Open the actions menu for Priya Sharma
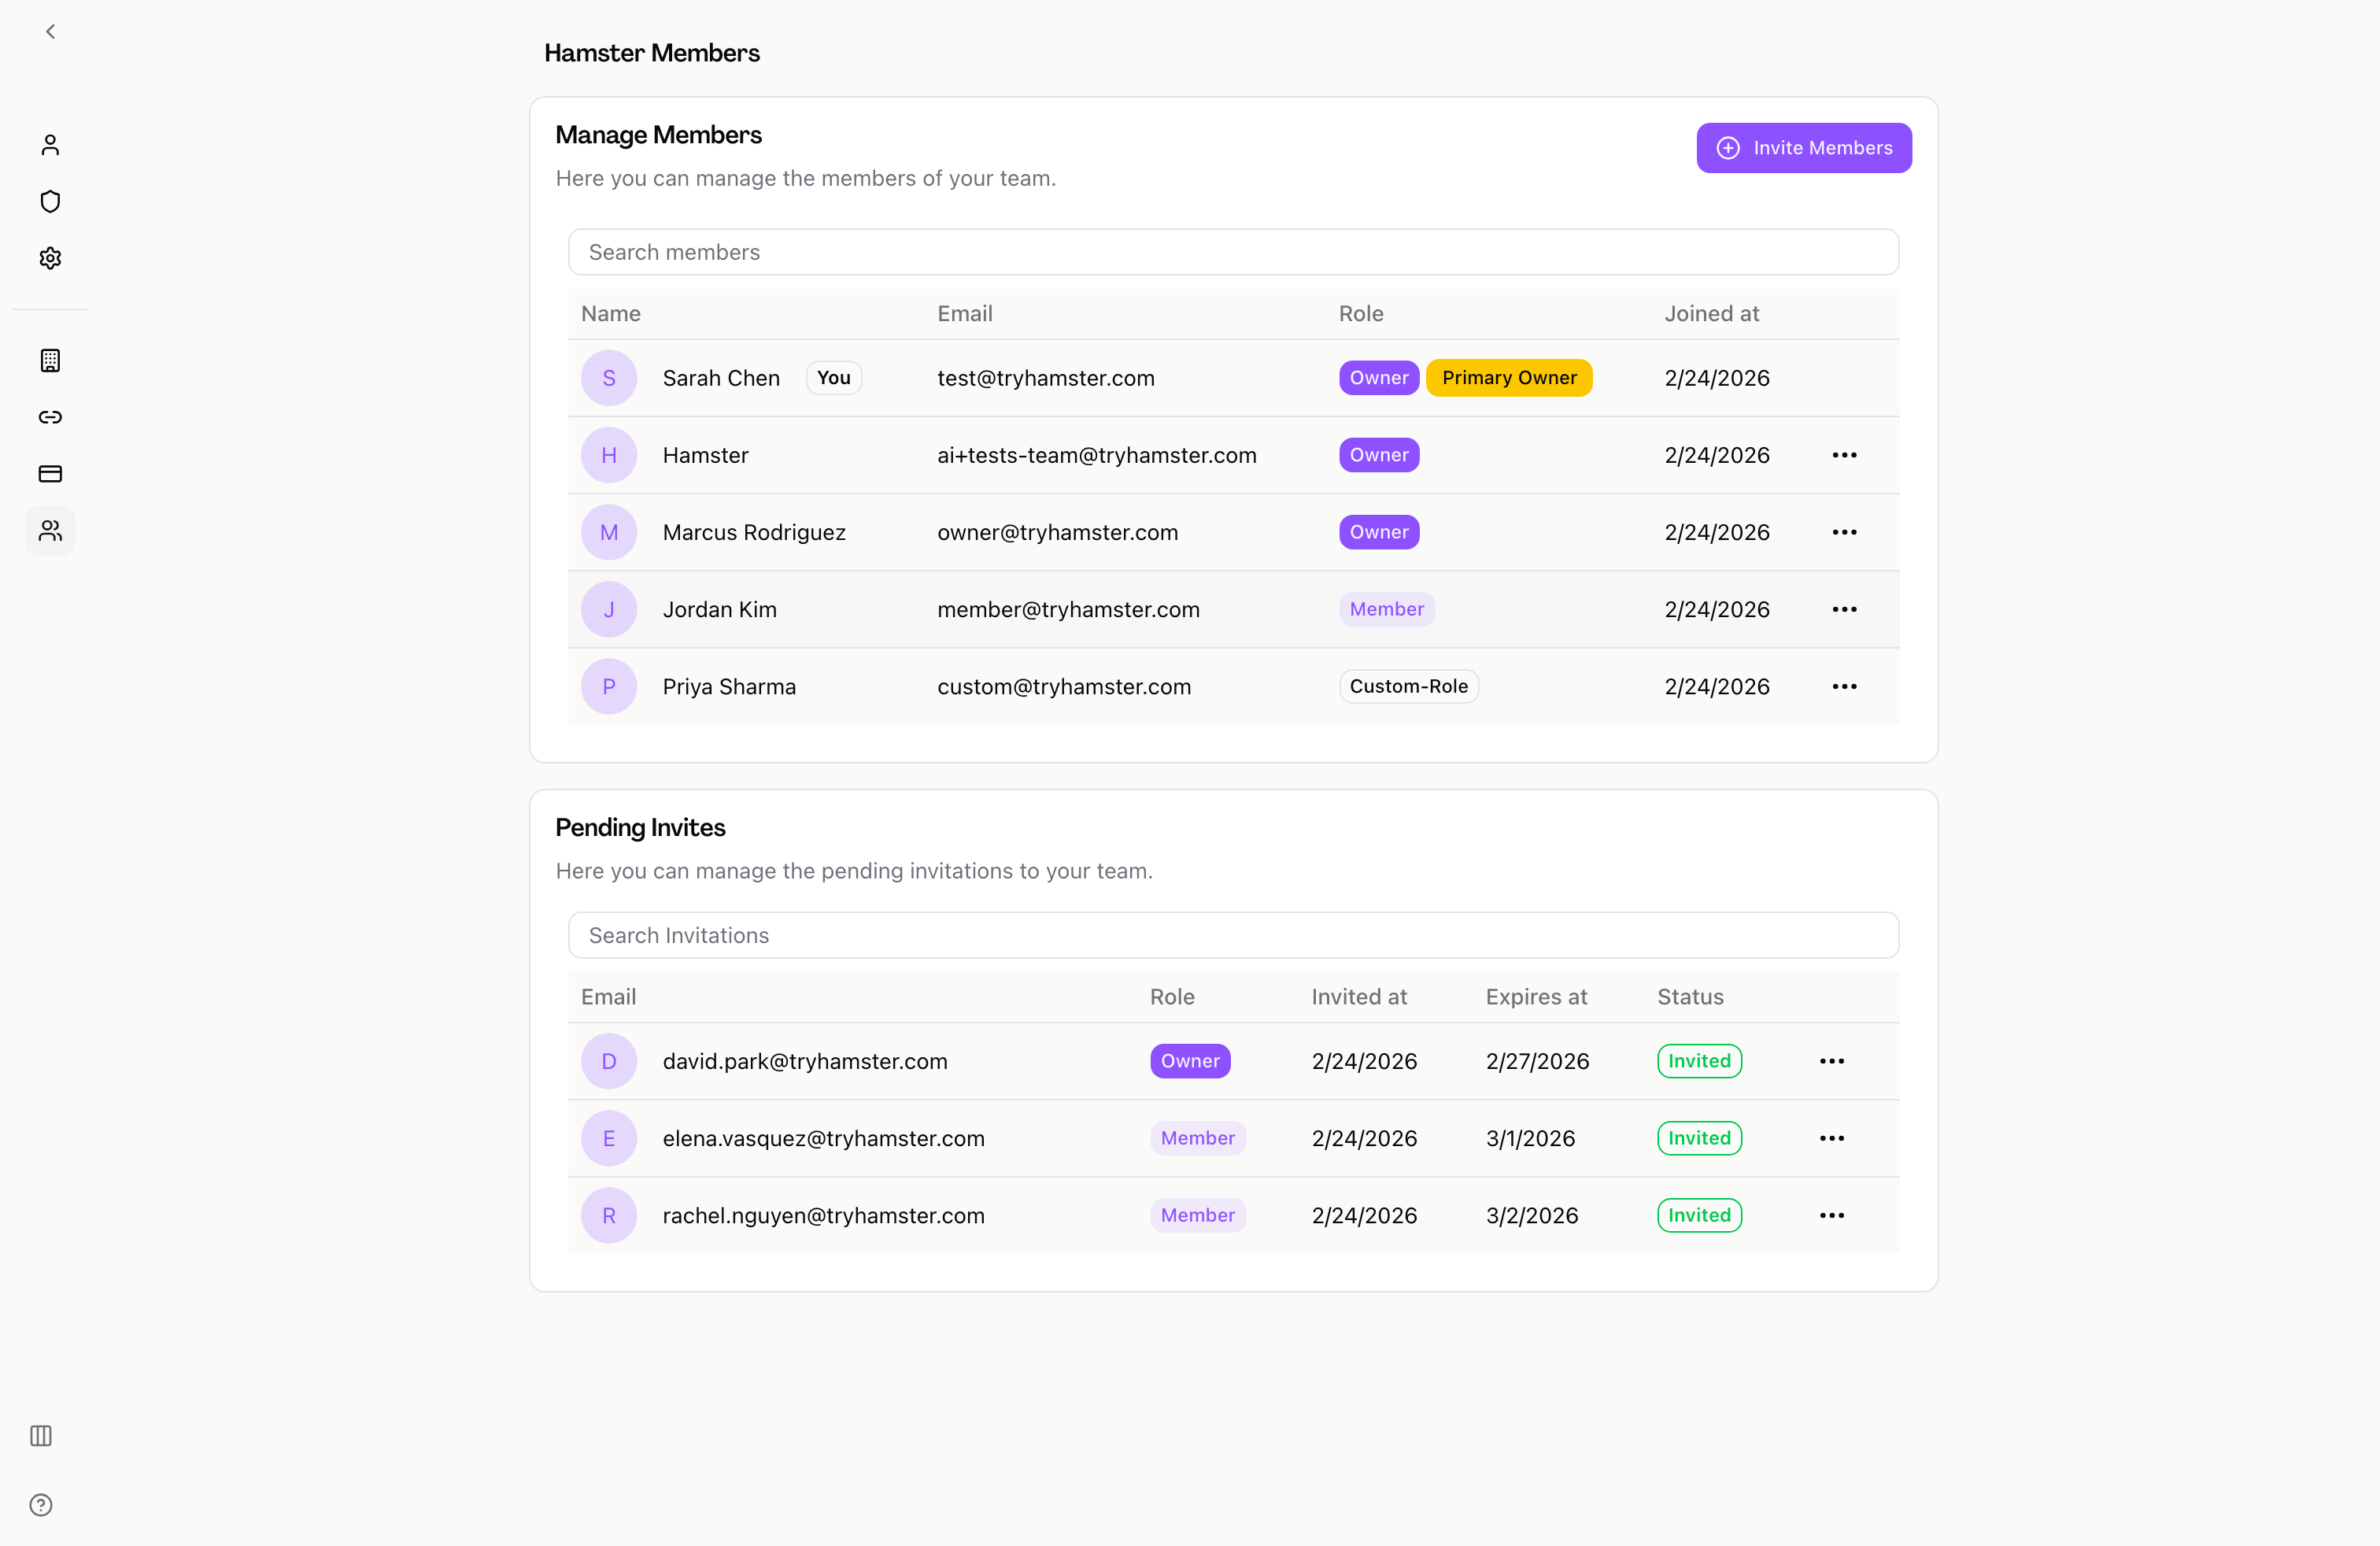The height and width of the screenshot is (1546, 2380). tap(1845, 686)
